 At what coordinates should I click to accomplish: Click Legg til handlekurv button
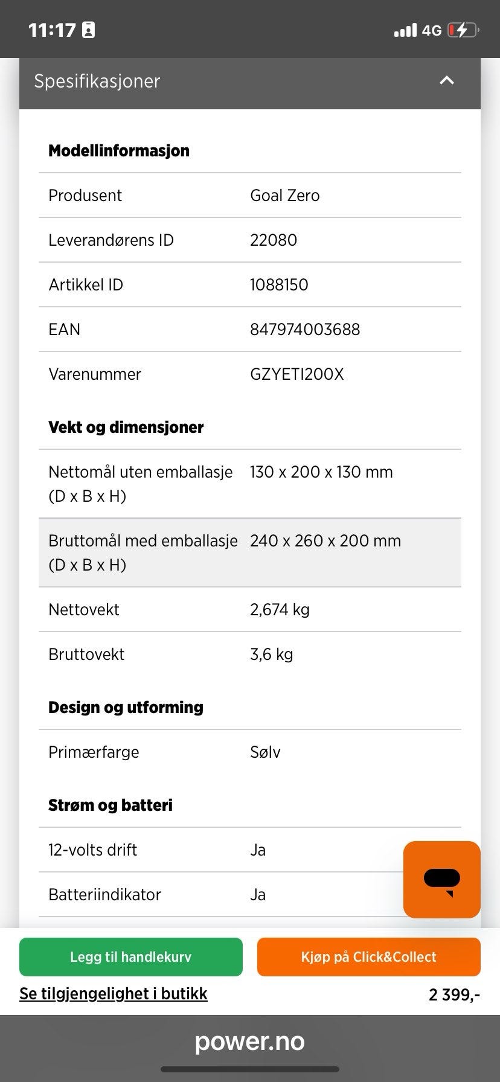(131, 957)
